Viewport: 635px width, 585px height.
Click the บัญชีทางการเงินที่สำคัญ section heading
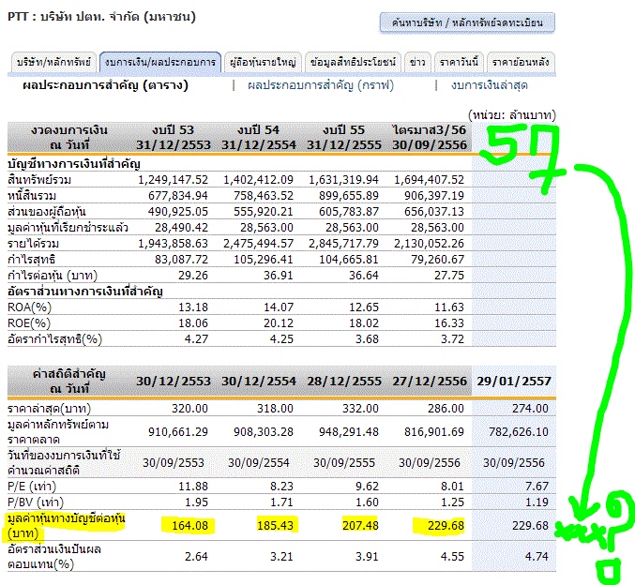point(74,164)
